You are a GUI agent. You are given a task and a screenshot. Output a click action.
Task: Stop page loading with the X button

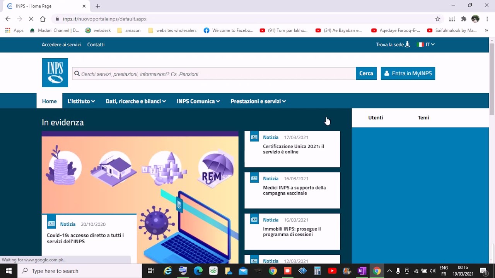[x=31, y=19]
